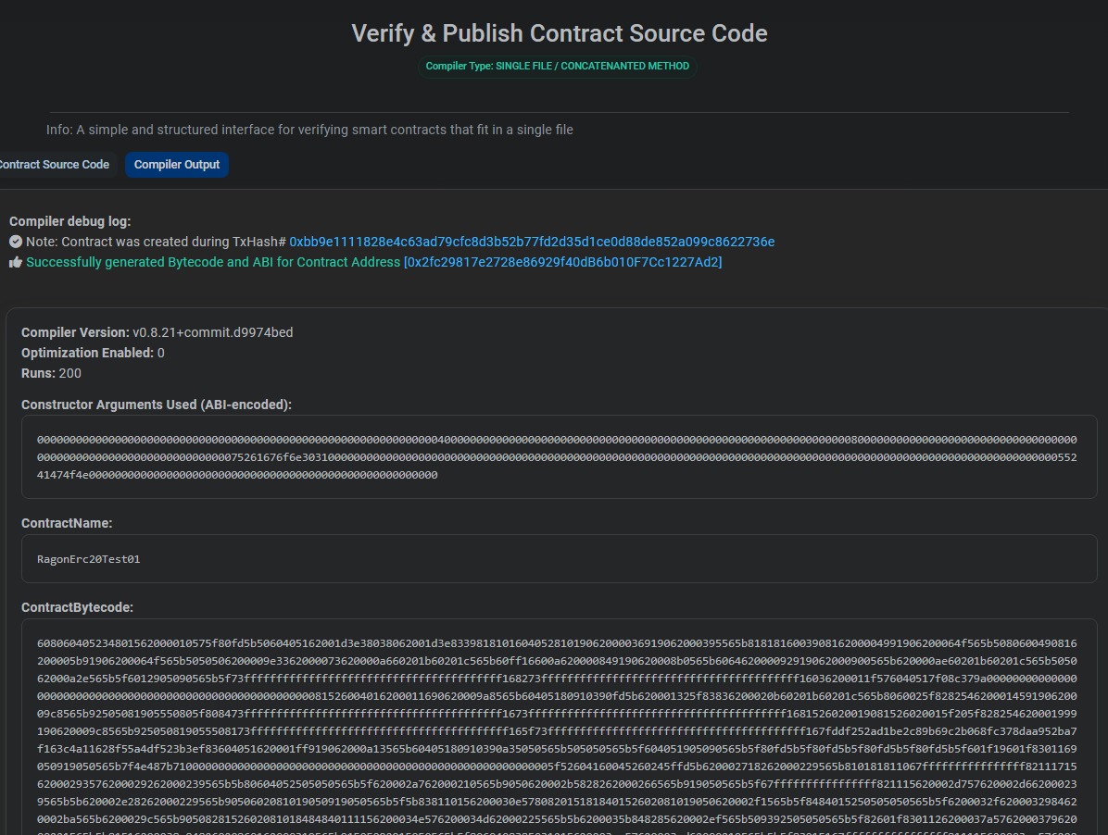Click the Constructor Arguments Used label
The image size is (1108, 835).
pos(157,405)
